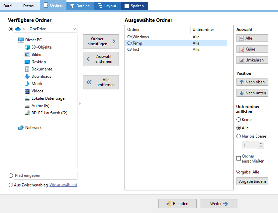The image size is (278, 213).
Task: Select the Downloads arrow icon
Action: pyautogui.click(x=27, y=76)
